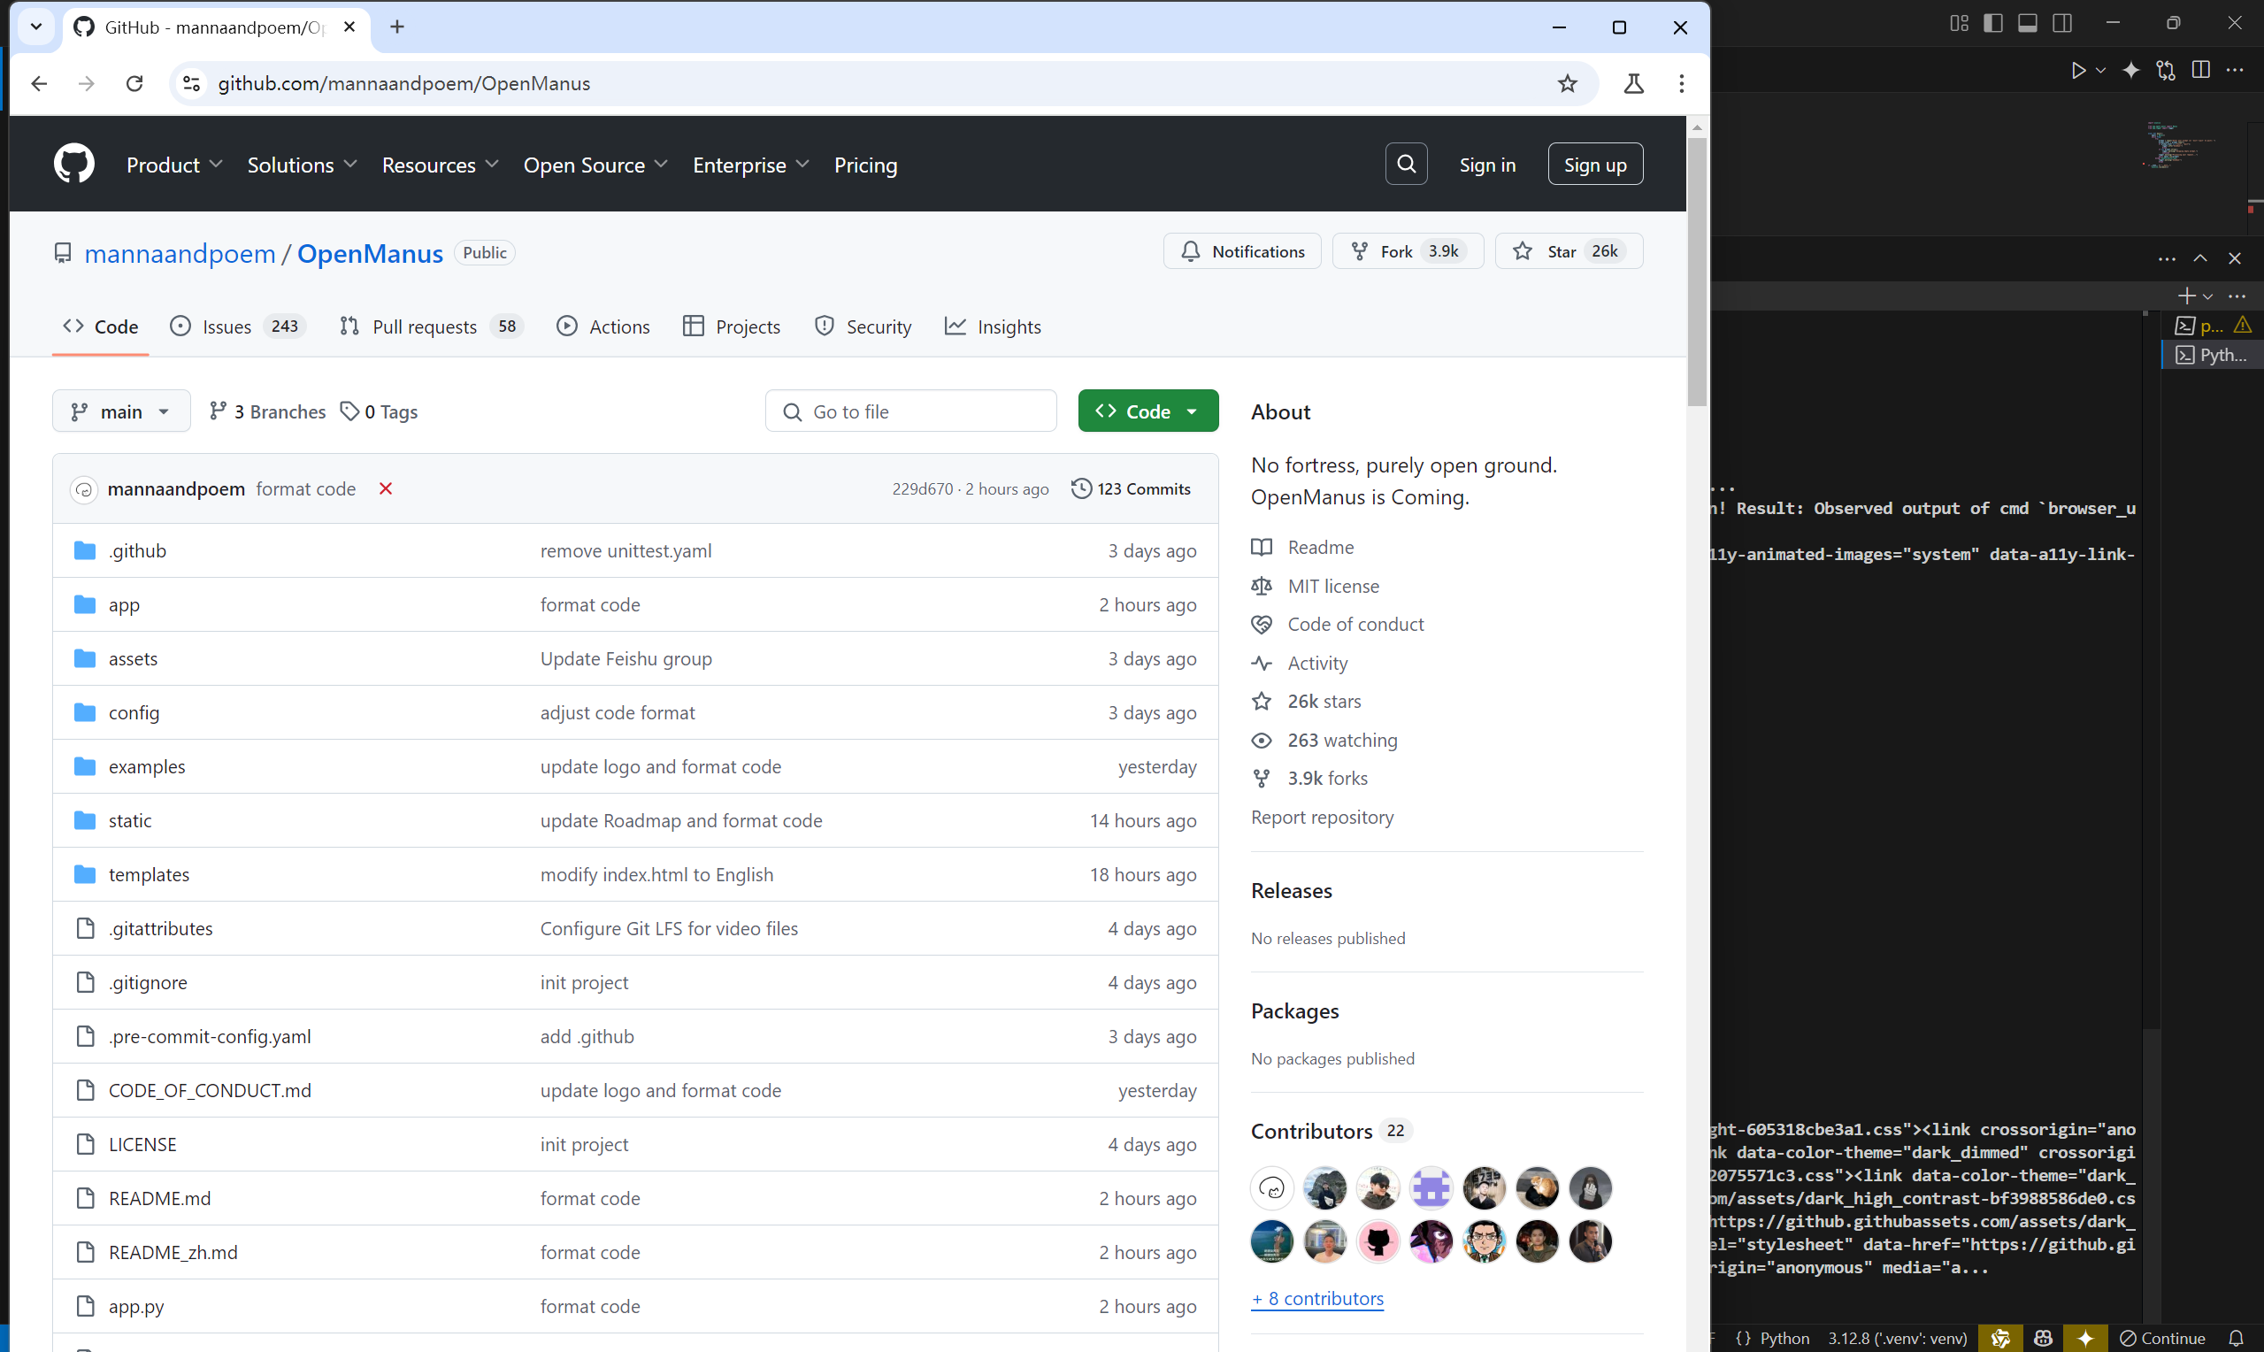This screenshot has height=1352, width=2264.
Task: Switch to the Issues tab
Action: coord(226,326)
